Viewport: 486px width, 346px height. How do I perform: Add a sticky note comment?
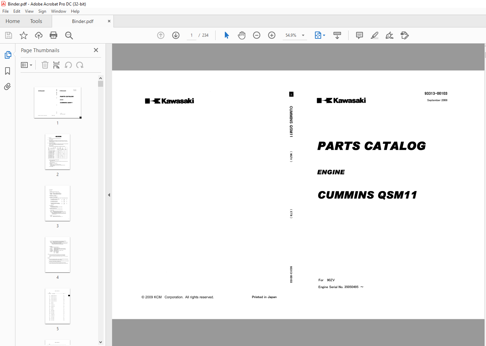tap(360, 35)
